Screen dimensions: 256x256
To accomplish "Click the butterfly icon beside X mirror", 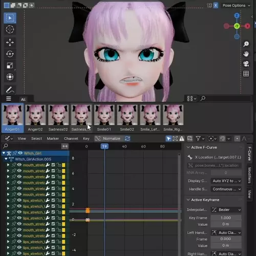I will (x=209, y=6).
